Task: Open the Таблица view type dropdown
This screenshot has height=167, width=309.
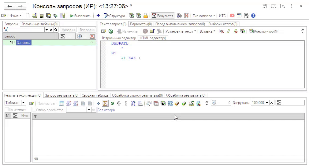Action: [x=23, y=103]
